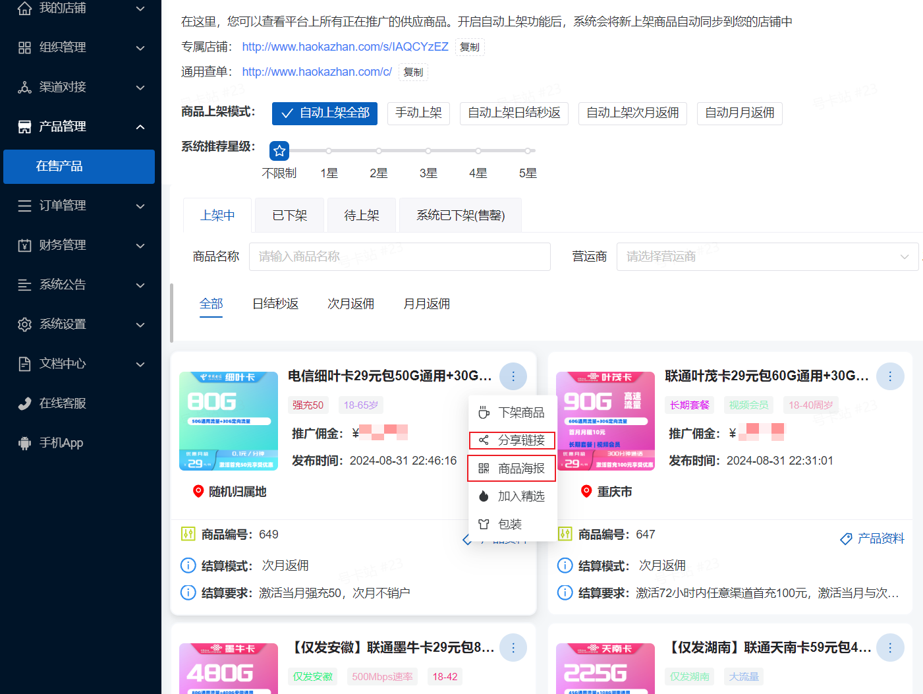
Task: Open the 请选择运营商 dropdown
Action: pyautogui.click(x=768, y=257)
